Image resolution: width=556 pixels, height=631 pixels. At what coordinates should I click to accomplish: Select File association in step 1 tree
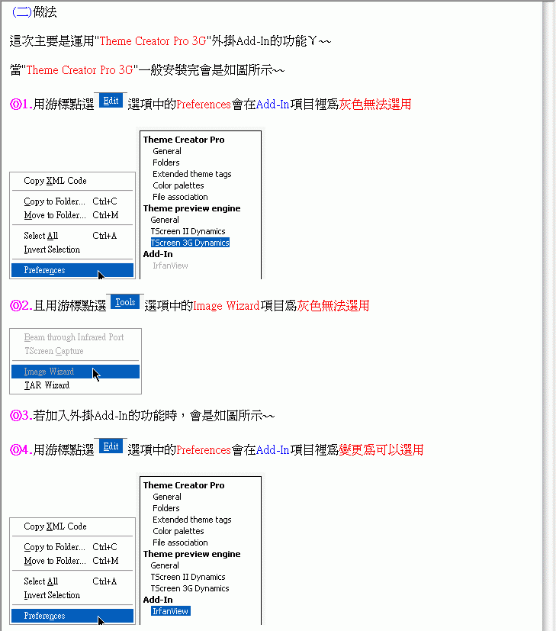(x=180, y=197)
